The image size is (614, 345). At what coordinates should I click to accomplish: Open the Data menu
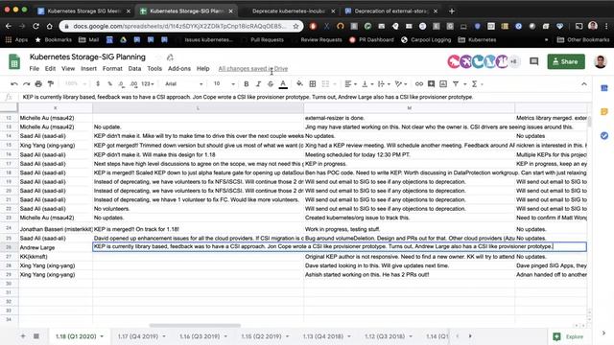(134, 68)
